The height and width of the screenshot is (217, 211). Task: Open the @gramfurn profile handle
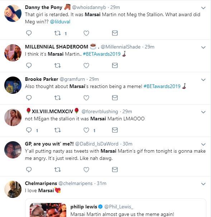click(x=72, y=79)
